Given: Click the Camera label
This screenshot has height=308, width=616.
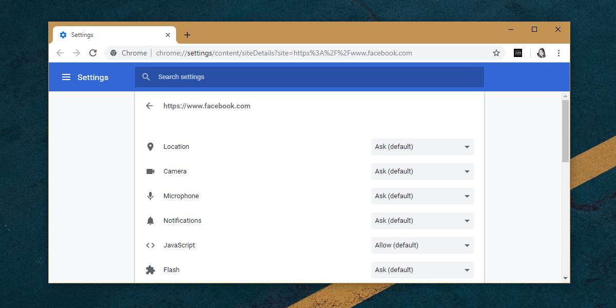Looking at the screenshot, I should pyautogui.click(x=175, y=171).
